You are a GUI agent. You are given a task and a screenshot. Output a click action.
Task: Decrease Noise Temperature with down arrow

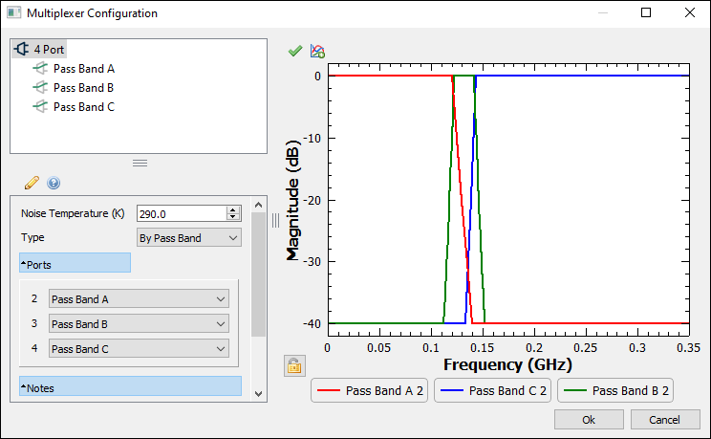click(x=233, y=217)
